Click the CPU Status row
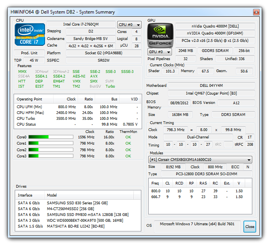269x245 pixels. pyautogui.click(x=78, y=124)
